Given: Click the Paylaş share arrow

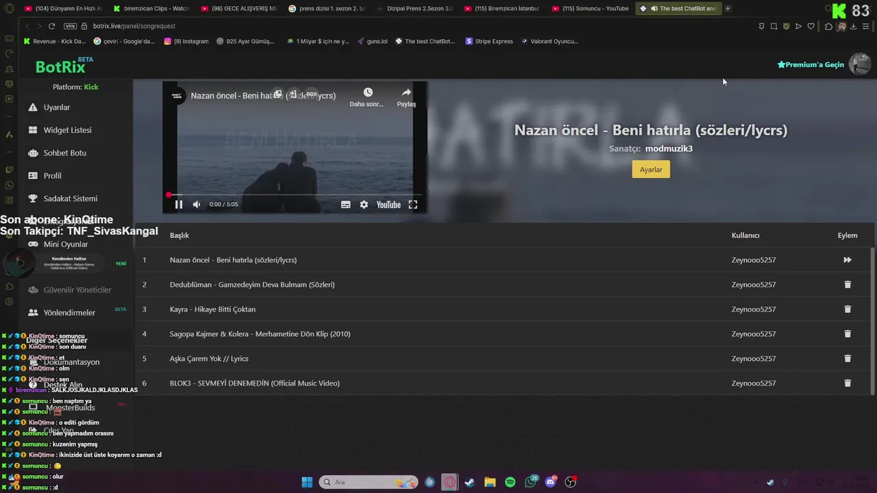Looking at the screenshot, I should (x=406, y=92).
